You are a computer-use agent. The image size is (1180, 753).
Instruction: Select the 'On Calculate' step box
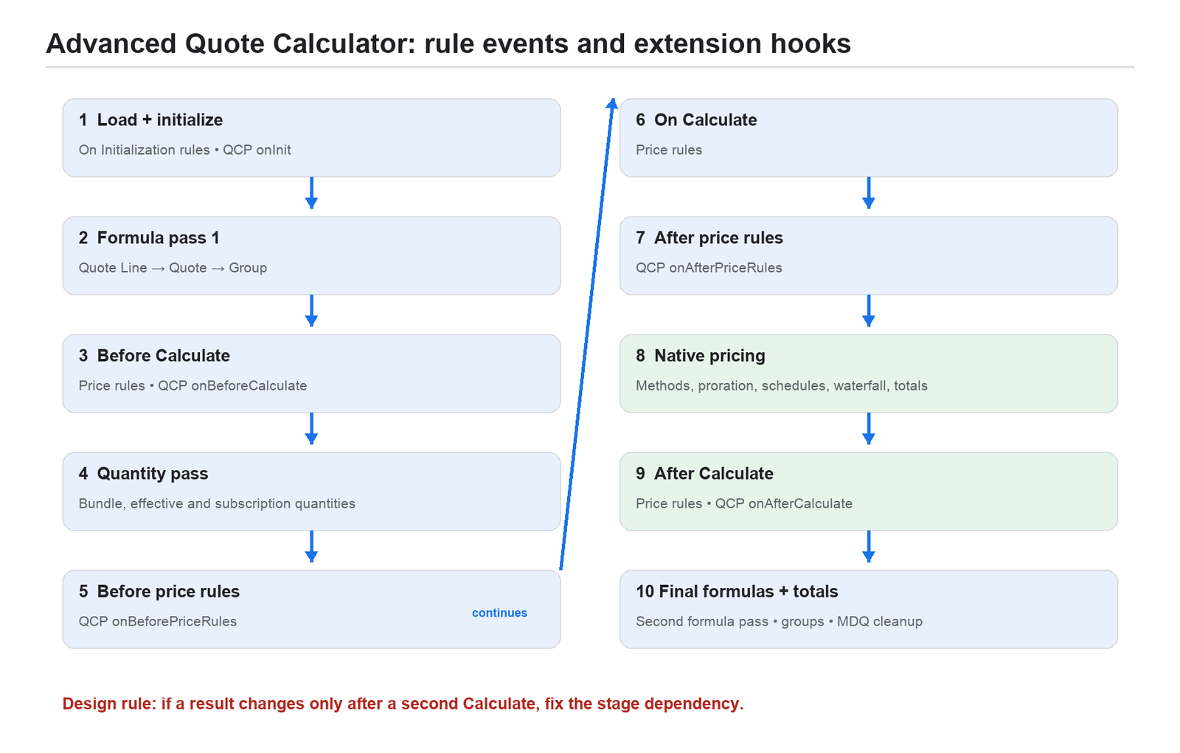tap(869, 138)
